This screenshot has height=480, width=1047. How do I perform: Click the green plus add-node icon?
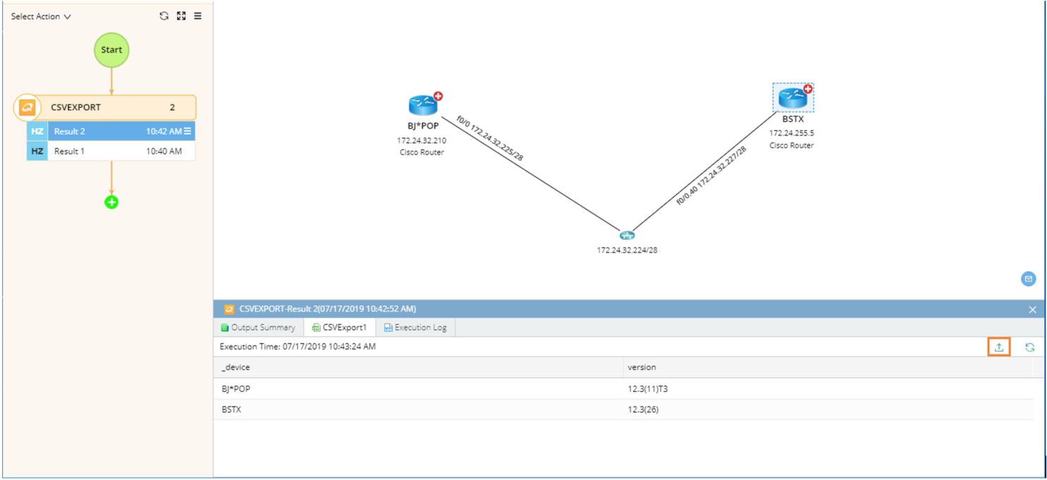click(112, 202)
